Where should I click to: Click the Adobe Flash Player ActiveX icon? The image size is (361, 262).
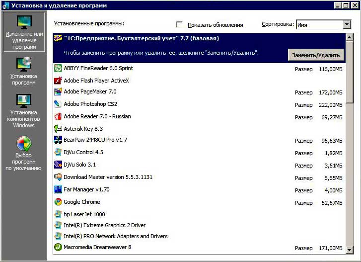click(x=58, y=81)
